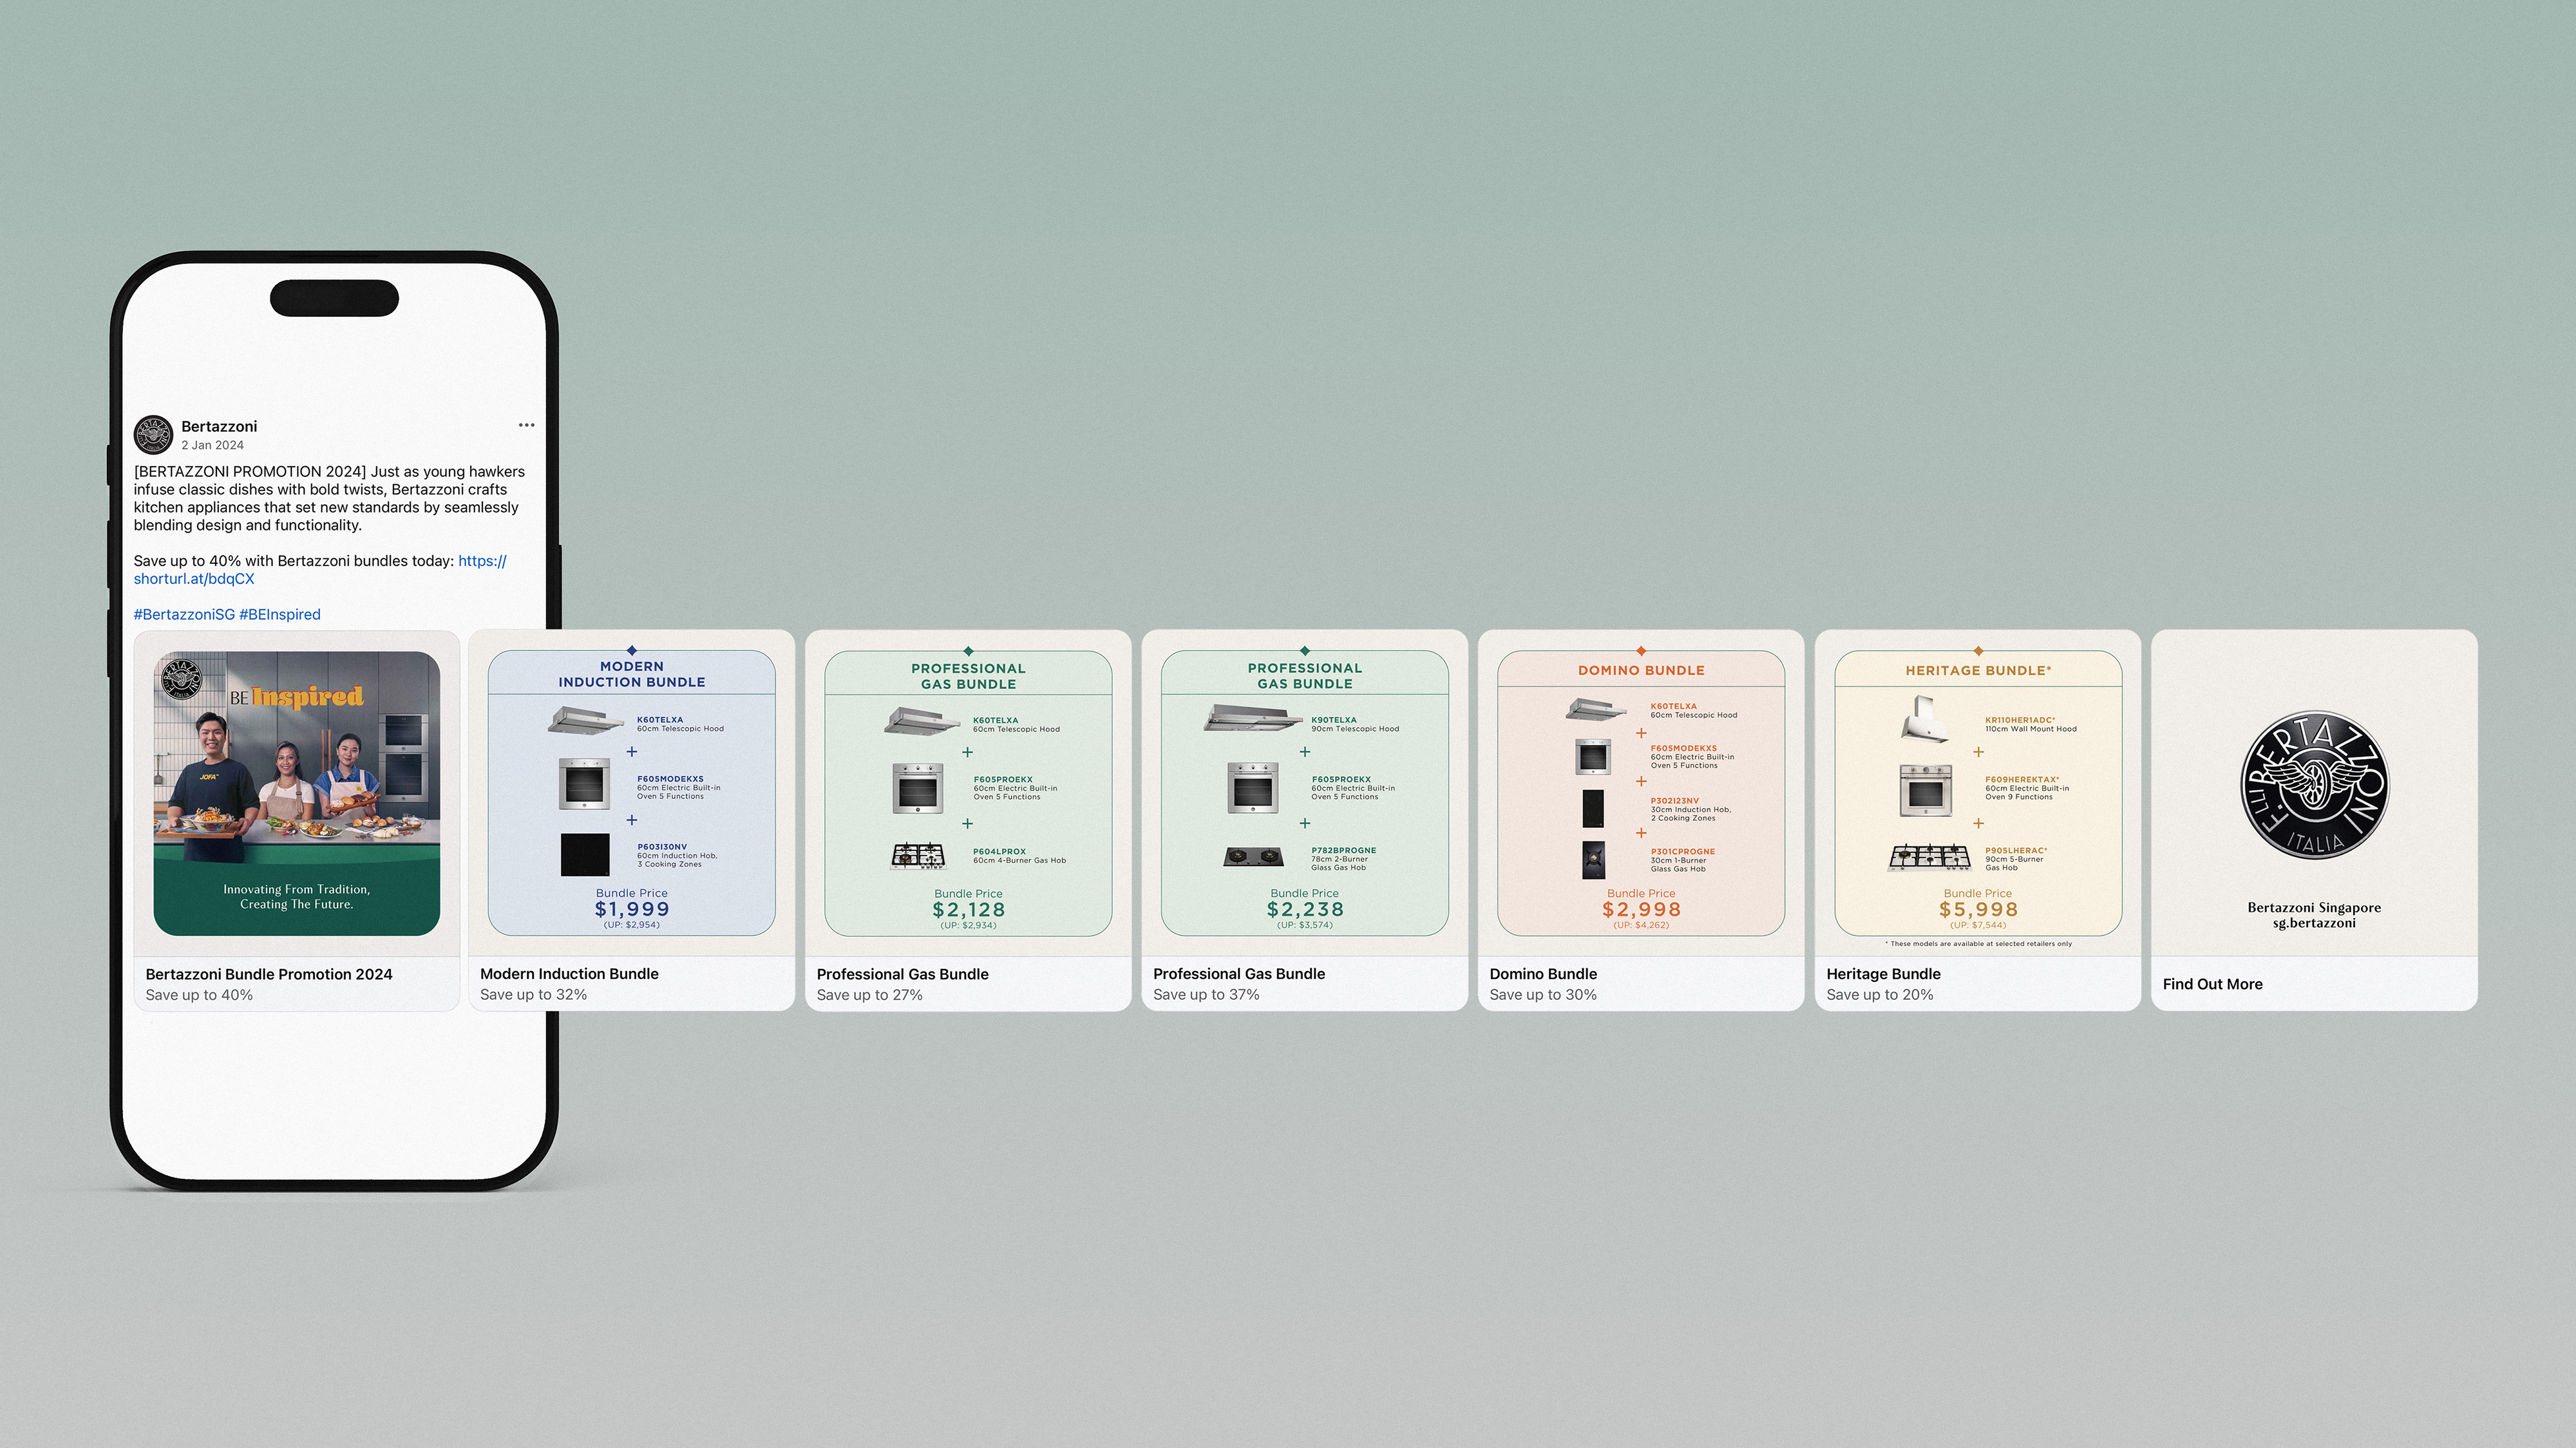Click the '(UP: $7,544)' usual price text
The width and height of the screenshot is (2576, 1448).
[x=1978, y=925]
